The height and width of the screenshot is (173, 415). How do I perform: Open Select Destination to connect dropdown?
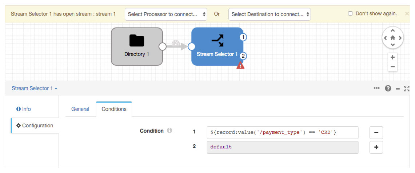click(270, 14)
